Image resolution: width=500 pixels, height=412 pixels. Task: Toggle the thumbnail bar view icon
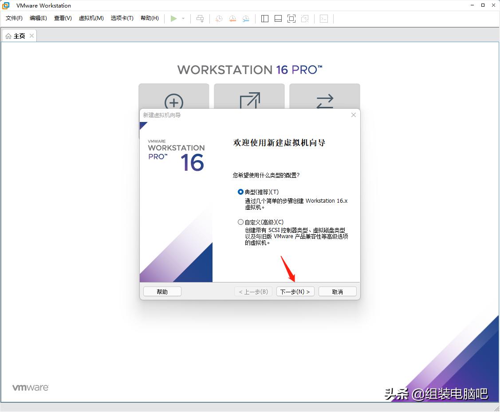277,18
